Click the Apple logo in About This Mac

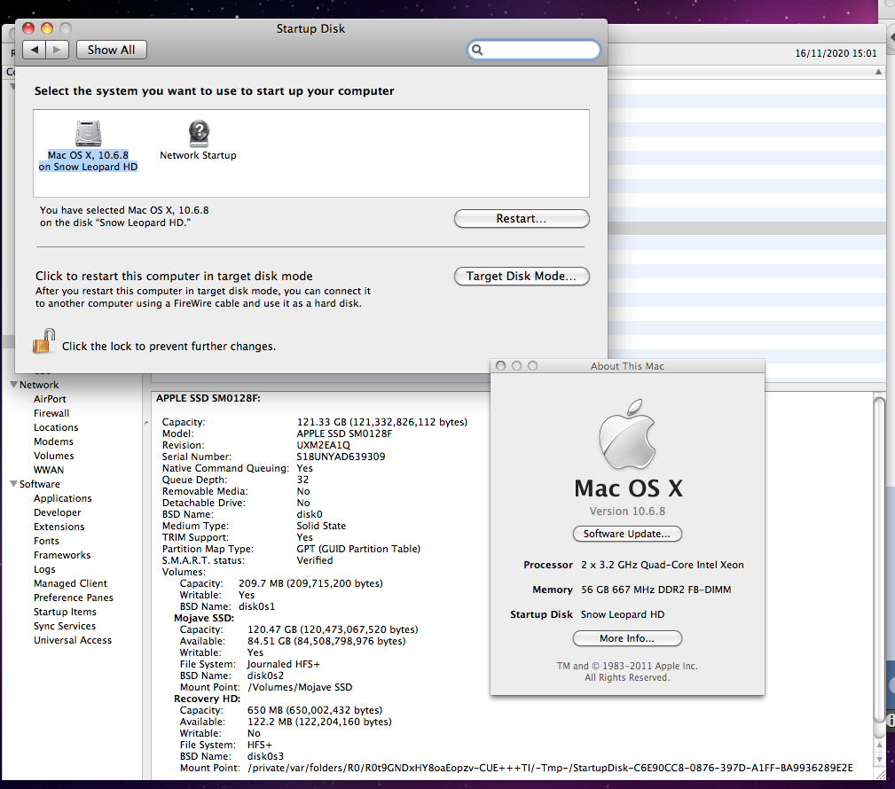[x=627, y=434]
